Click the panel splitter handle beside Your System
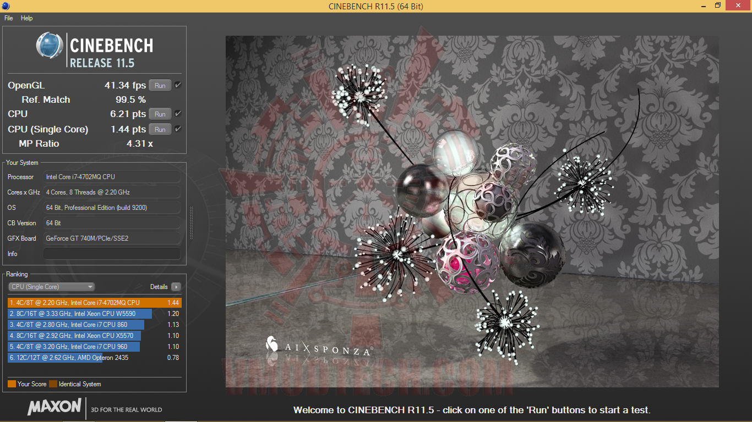Screen dimensions: 752x422 191,223
